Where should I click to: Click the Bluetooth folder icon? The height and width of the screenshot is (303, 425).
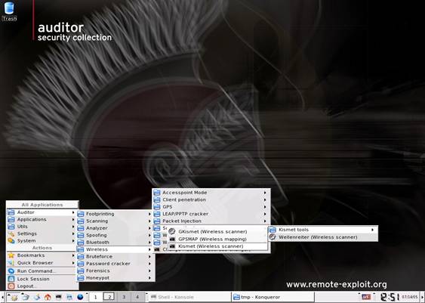(81, 243)
